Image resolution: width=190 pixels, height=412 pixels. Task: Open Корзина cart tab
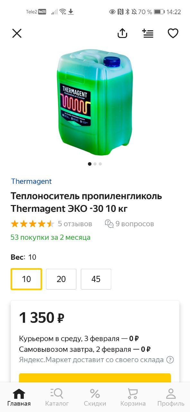pos(133,397)
